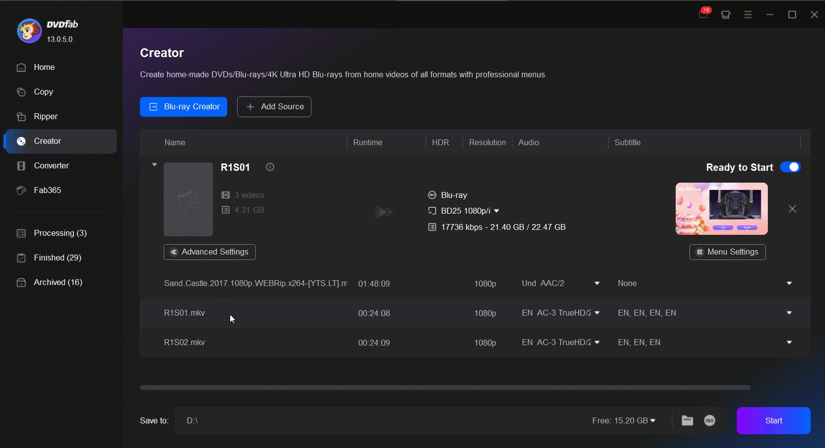Click the ISO output icon
Image resolution: width=825 pixels, height=448 pixels.
pos(709,420)
